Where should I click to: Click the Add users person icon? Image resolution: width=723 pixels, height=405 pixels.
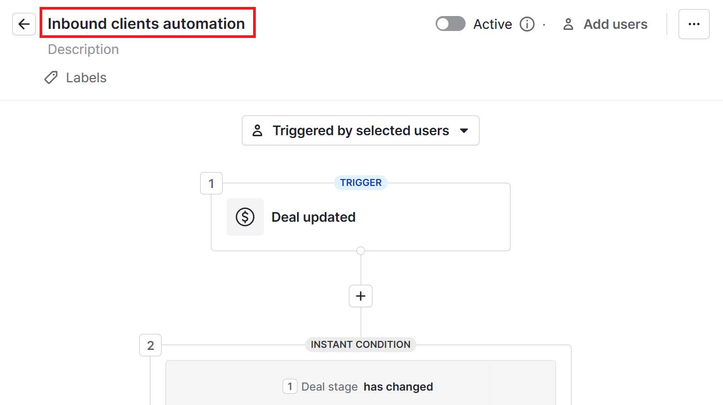tap(567, 24)
